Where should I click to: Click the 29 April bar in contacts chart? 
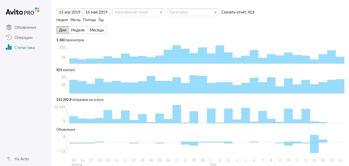pyautogui.click(x=194, y=84)
